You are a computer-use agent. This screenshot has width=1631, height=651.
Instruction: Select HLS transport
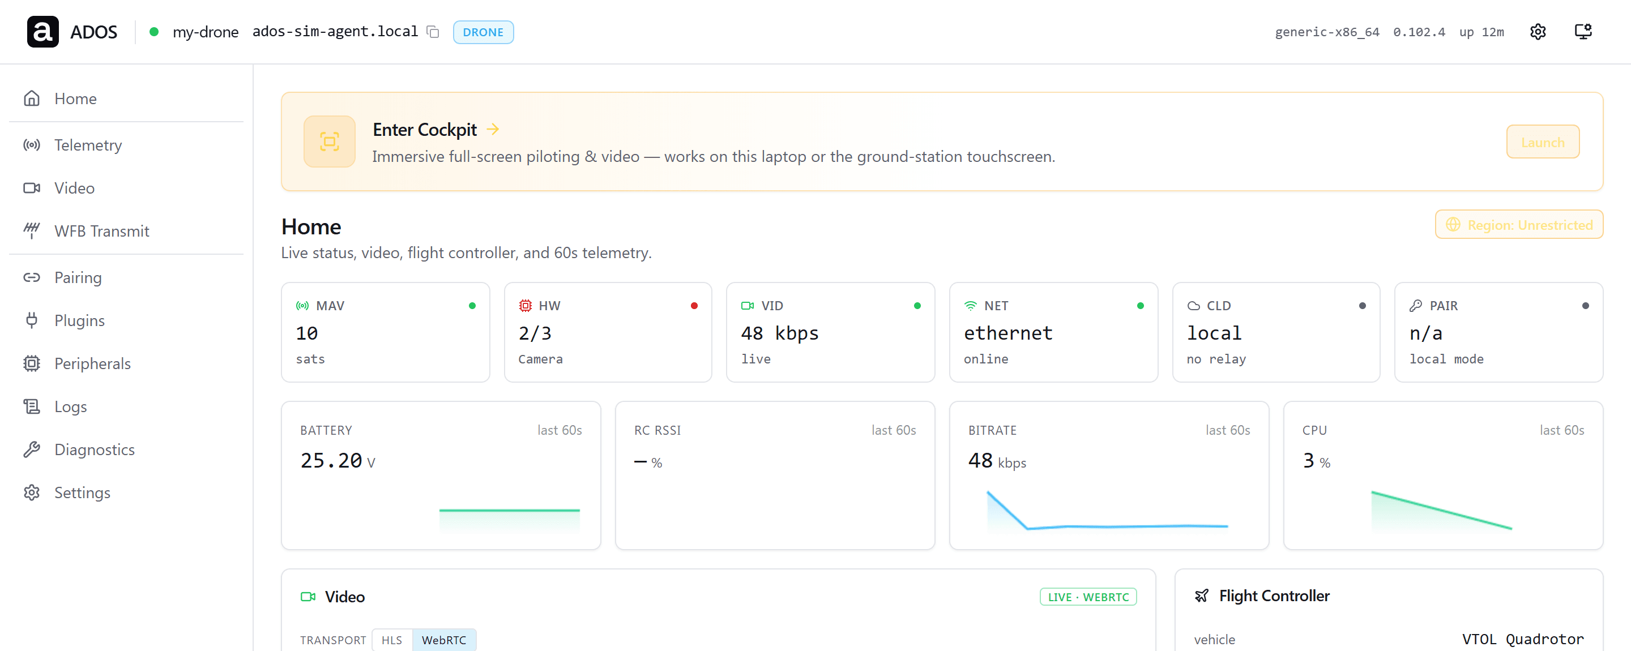point(392,640)
